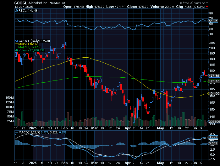Screen dimensions: 220x166
Task: Click the Volume value 20.9M
Action: pos(170,7)
